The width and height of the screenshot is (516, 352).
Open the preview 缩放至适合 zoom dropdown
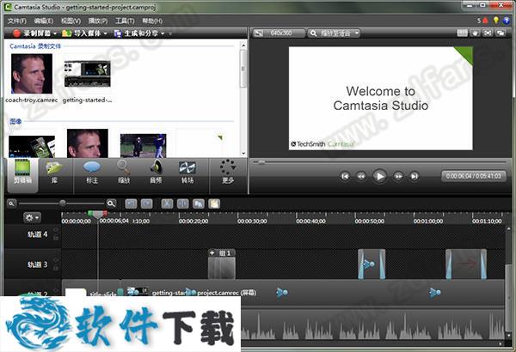click(x=334, y=33)
